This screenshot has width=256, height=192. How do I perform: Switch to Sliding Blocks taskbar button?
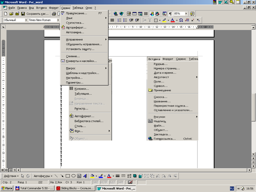tap(75, 188)
